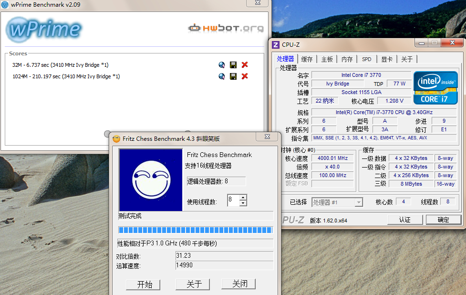
Task: Click the 100.00 MHz bus speed value
Action: tap(332, 176)
